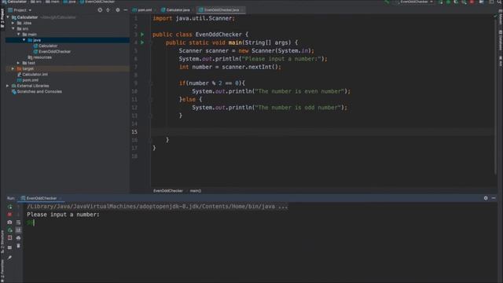Expand the target folder arrow
503x283 pixels.
[13, 68]
